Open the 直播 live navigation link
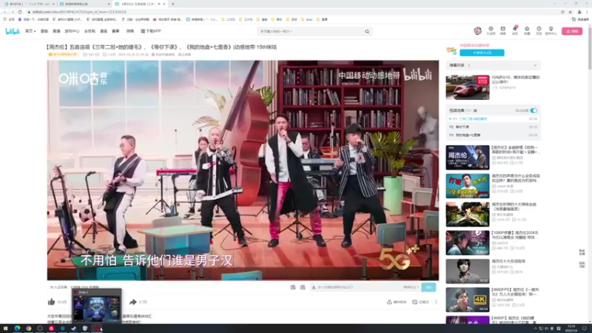This screenshot has width=592, height=333. coord(56,31)
